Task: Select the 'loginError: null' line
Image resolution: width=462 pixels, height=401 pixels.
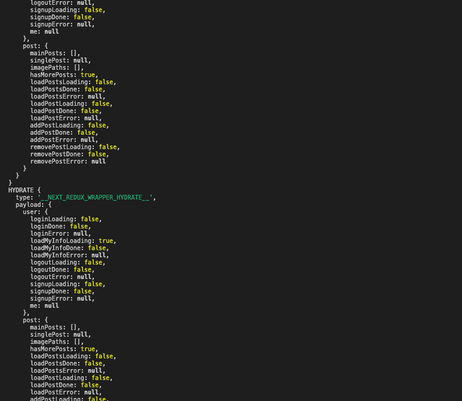Action: pos(60,233)
